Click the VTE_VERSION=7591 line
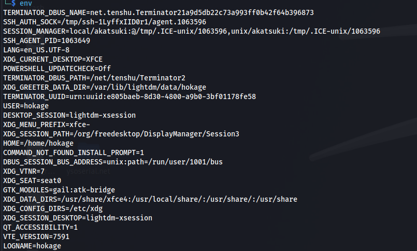Viewport: 417px width, 251px height. tap(36, 236)
